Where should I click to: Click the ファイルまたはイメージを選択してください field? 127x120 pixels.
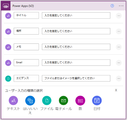click(76, 78)
